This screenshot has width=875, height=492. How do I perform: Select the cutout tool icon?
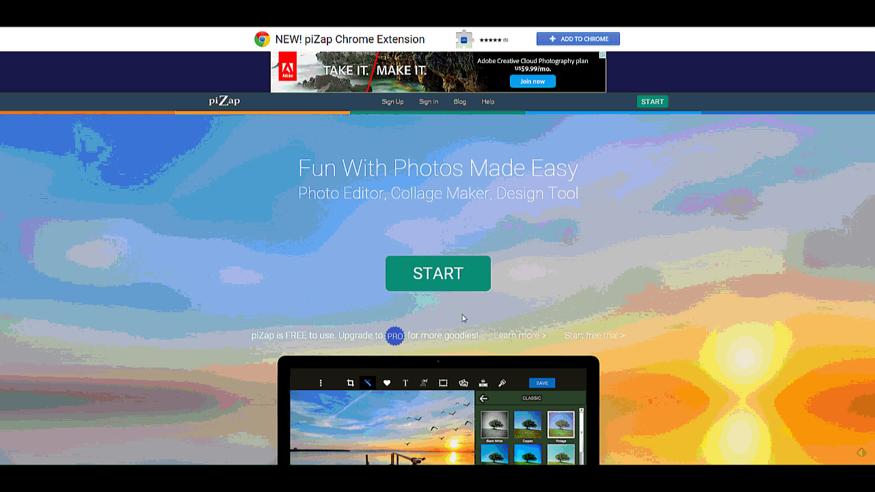(x=424, y=383)
